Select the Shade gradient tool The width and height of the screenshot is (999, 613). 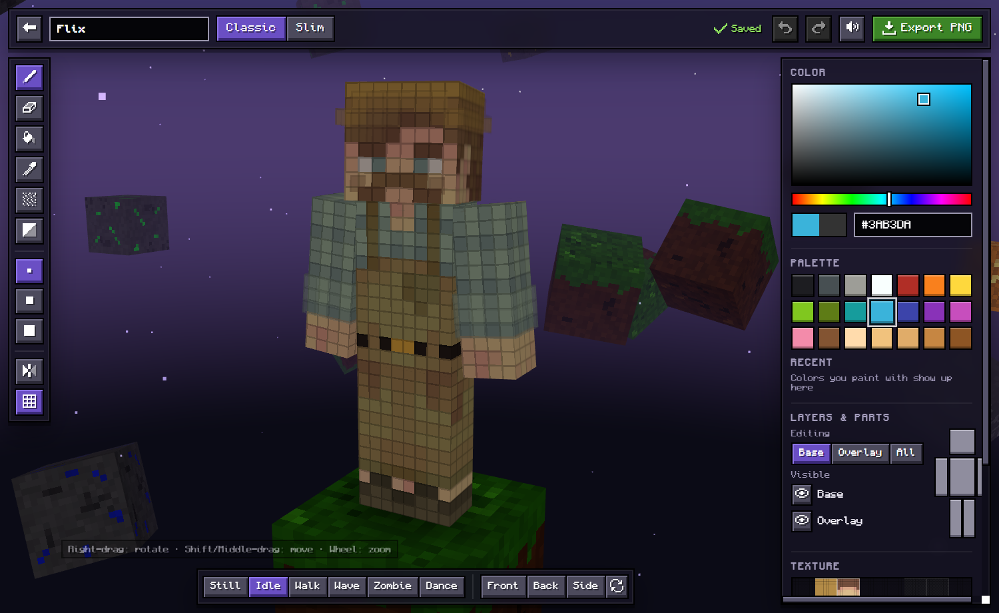[29, 231]
